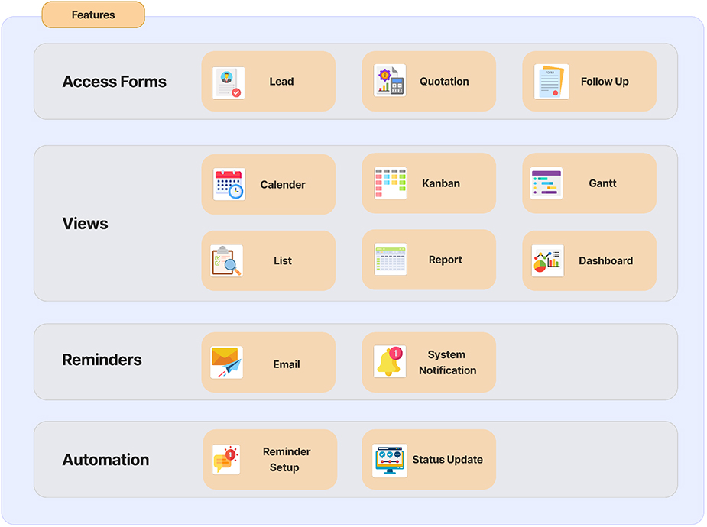Switch to the Features tab

[93, 15]
